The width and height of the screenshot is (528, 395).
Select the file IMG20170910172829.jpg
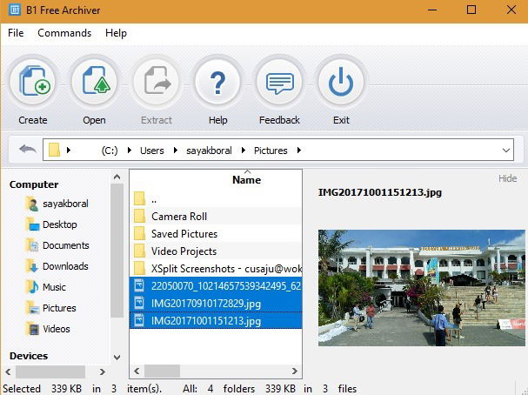pos(216,304)
